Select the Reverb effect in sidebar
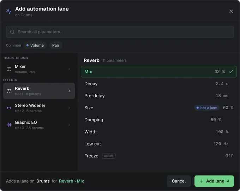 [39, 91]
